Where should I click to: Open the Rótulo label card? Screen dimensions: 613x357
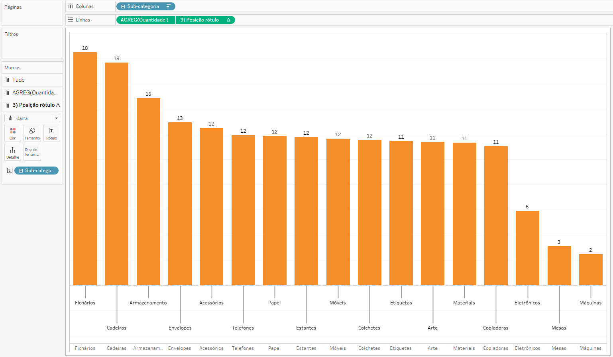coord(51,133)
